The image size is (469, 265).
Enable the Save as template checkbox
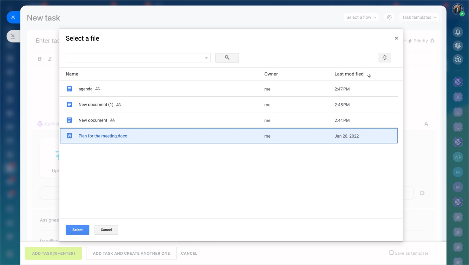[x=391, y=253]
